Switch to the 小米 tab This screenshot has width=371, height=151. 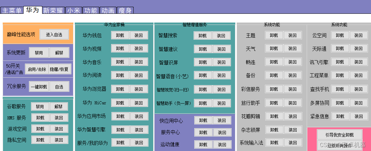coord(74,10)
